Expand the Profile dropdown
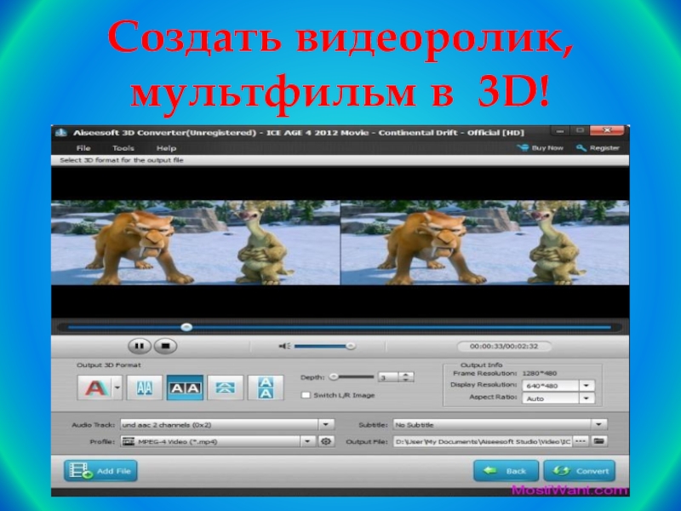The height and width of the screenshot is (511, 681). click(x=307, y=441)
